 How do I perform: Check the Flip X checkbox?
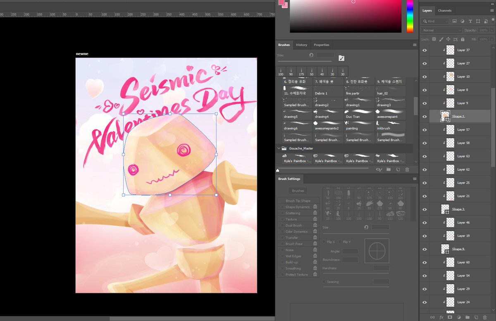[324, 242]
